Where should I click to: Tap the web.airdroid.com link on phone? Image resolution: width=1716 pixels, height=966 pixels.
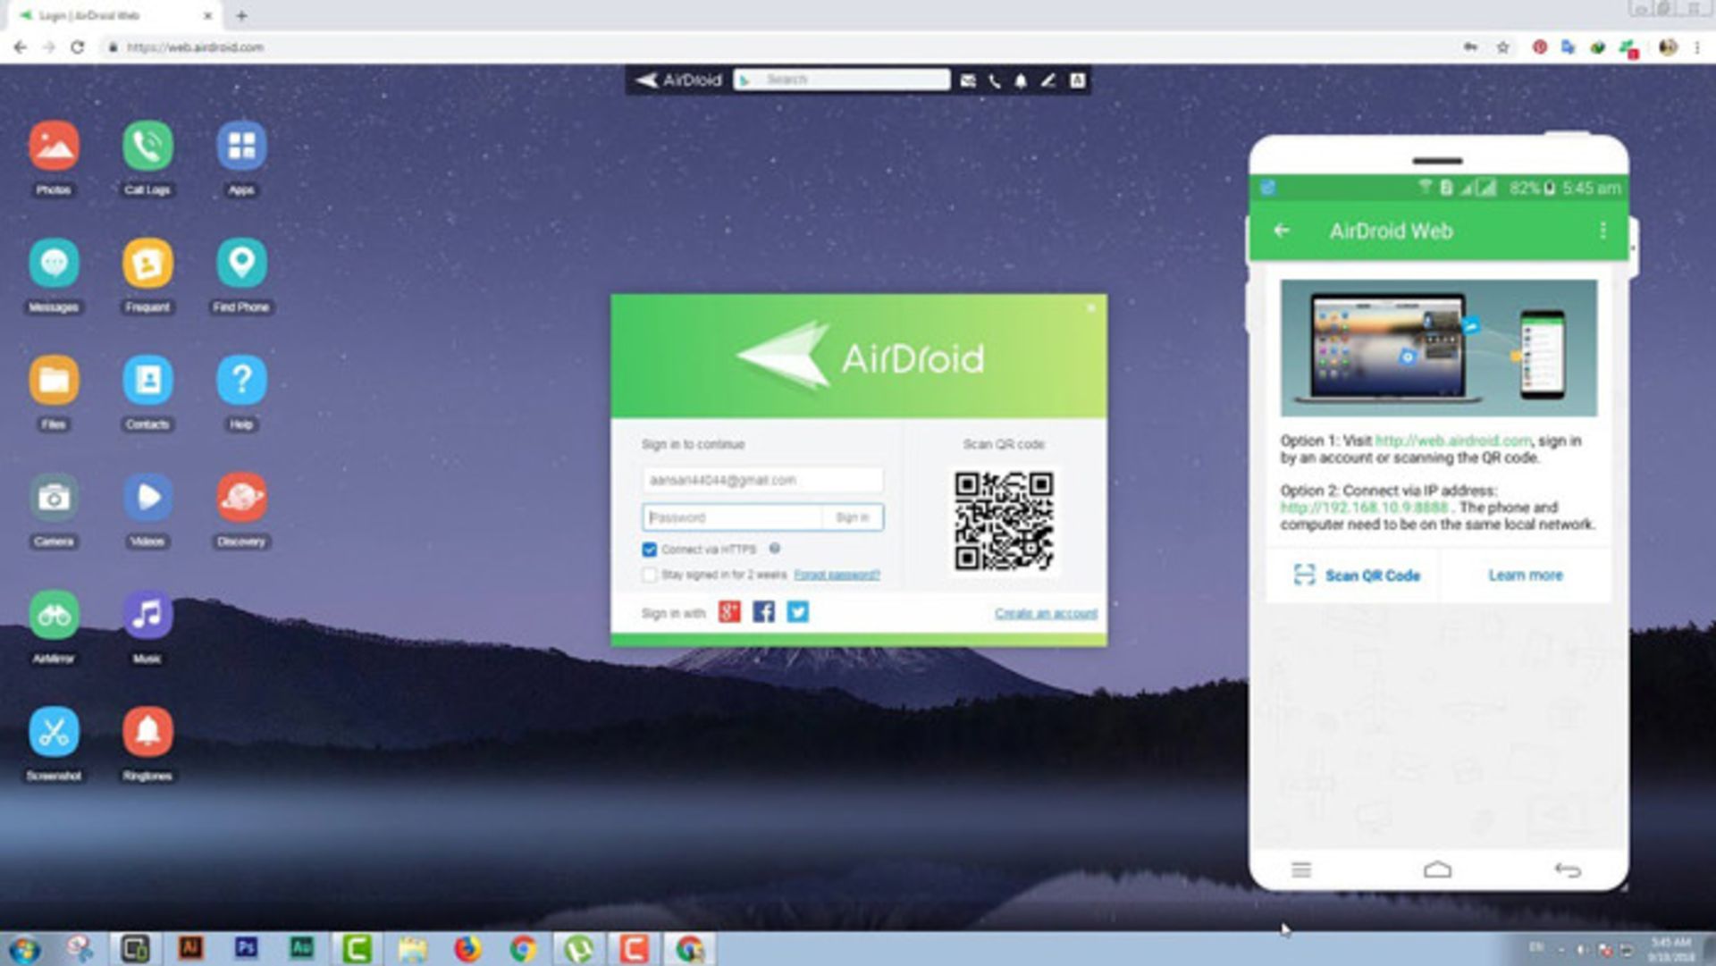(1453, 441)
